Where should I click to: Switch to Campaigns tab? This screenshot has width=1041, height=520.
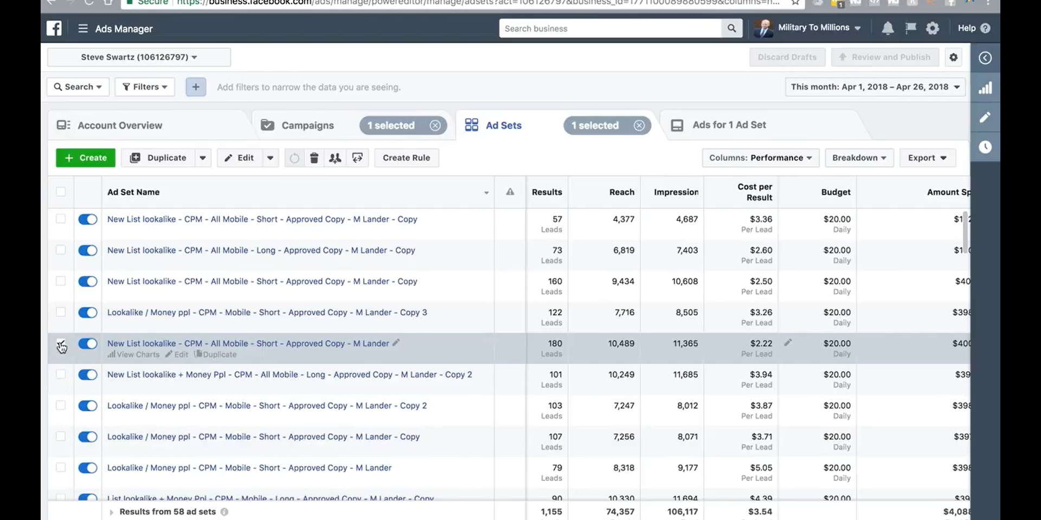307,125
